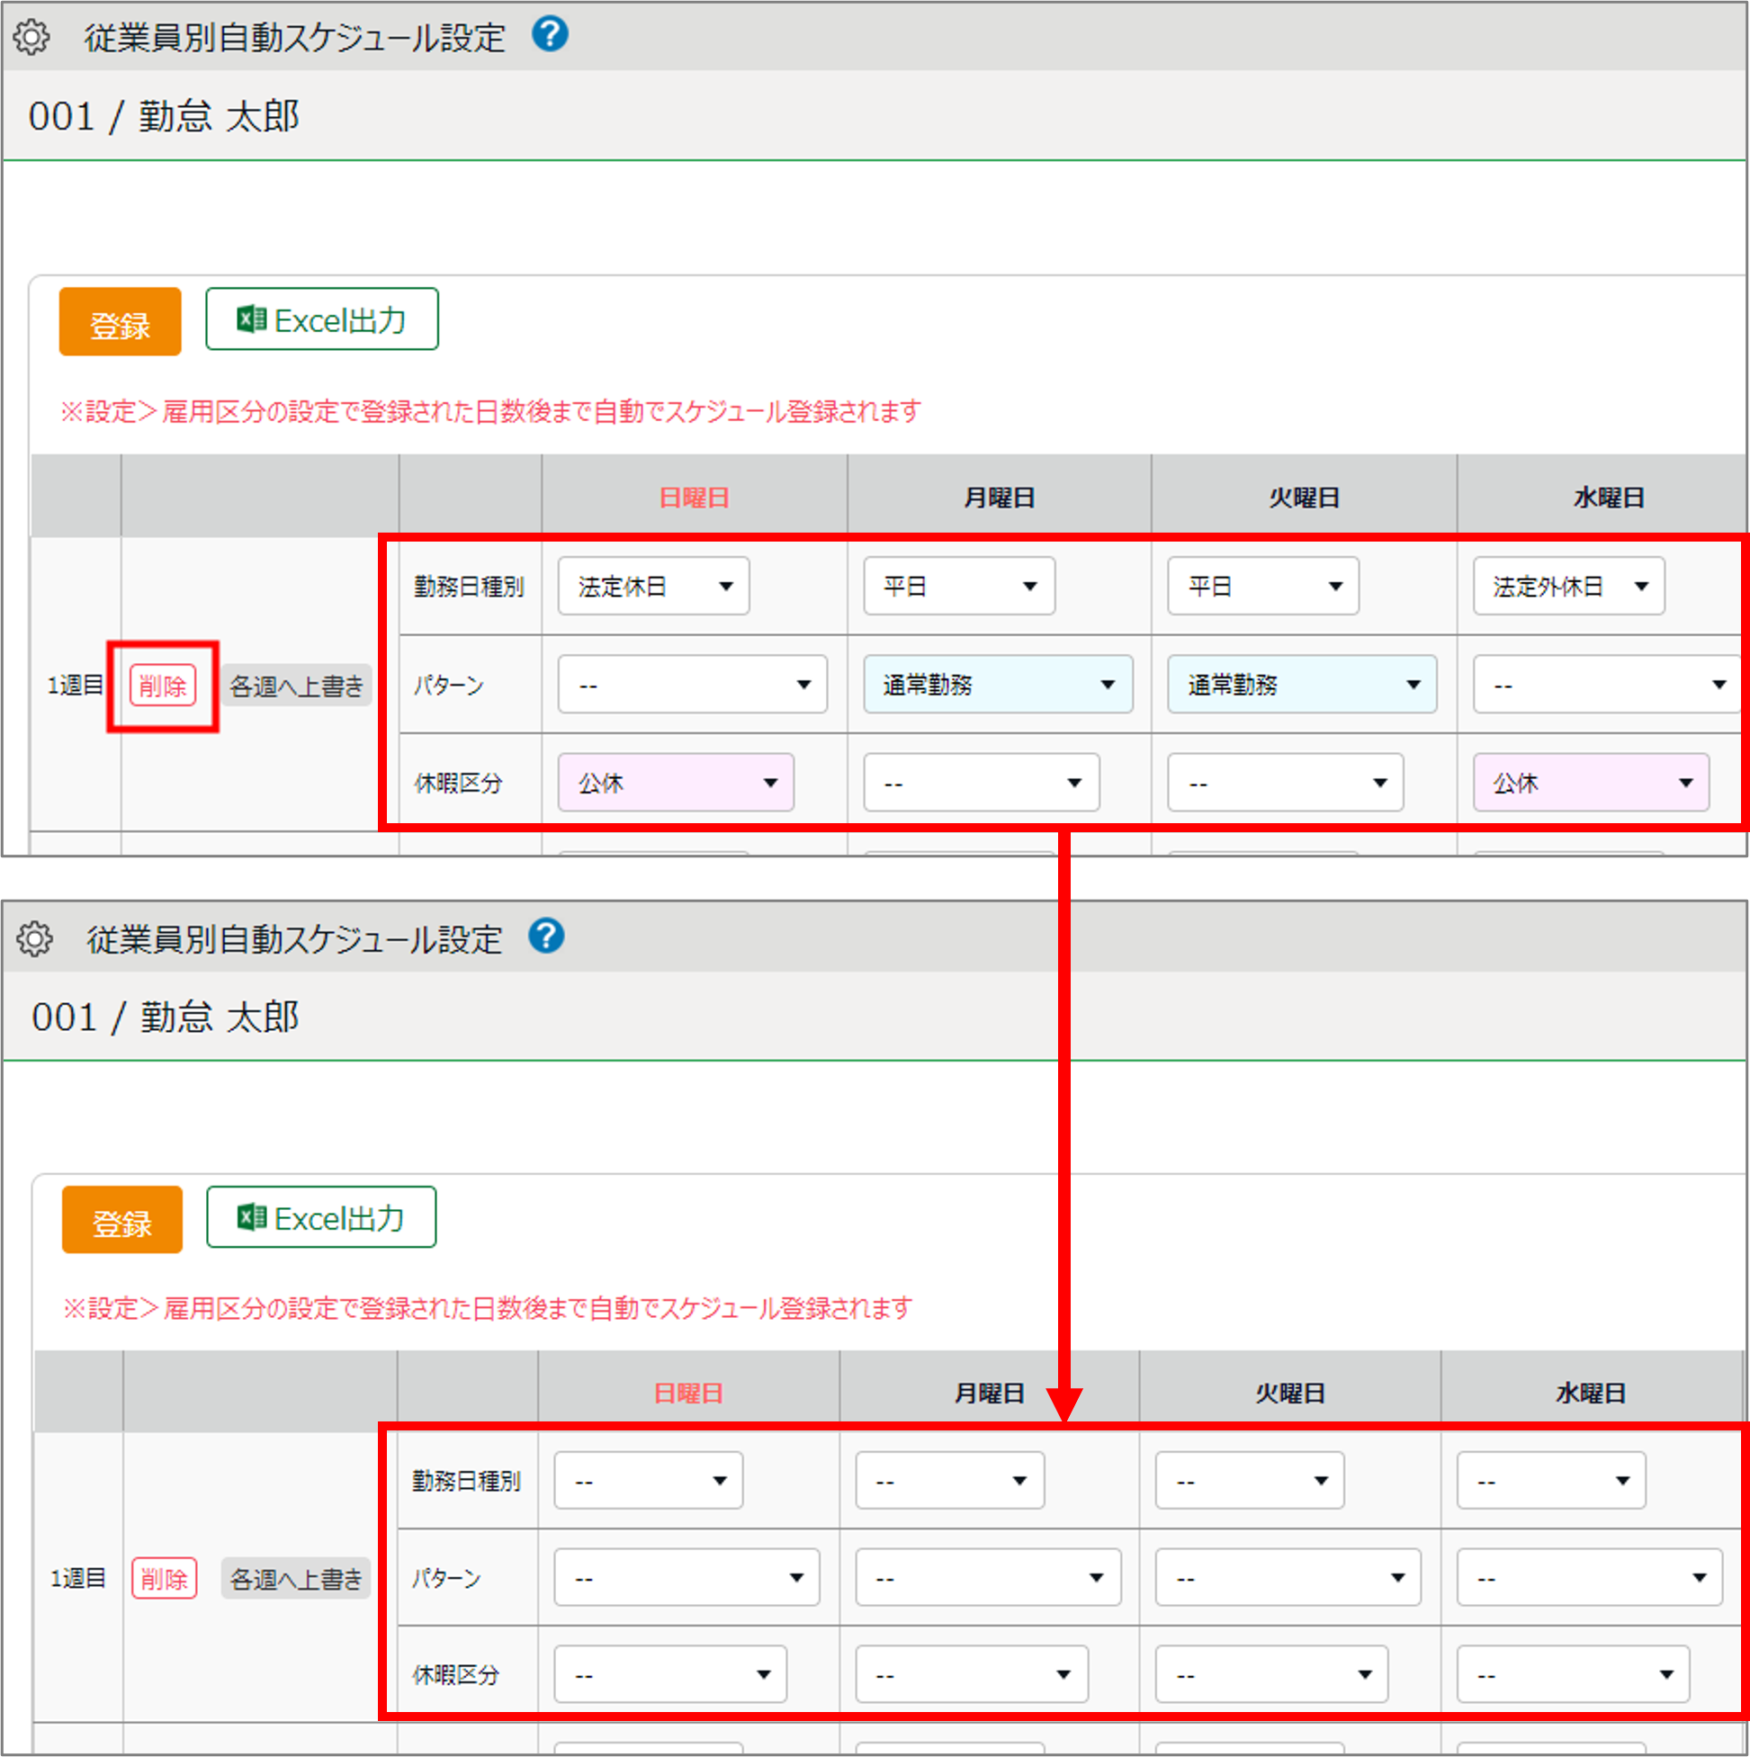Click 各週へ上書き in bottom panel

coord(296,1579)
